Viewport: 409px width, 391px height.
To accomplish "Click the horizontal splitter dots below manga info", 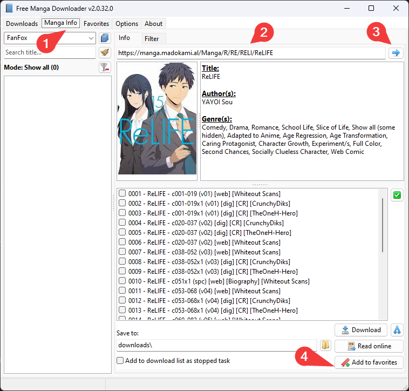I will [x=260, y=184].
